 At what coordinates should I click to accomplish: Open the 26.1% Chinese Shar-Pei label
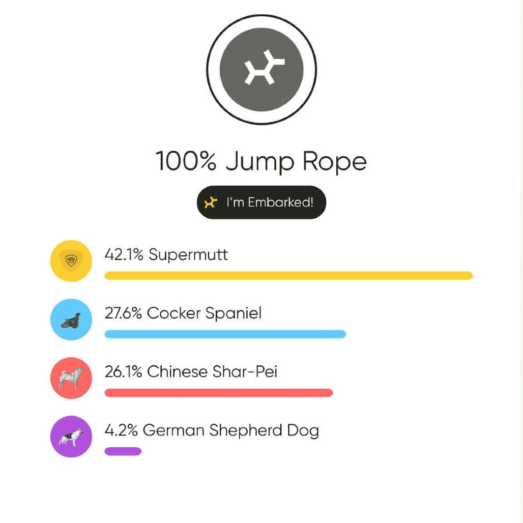point(191,371)
